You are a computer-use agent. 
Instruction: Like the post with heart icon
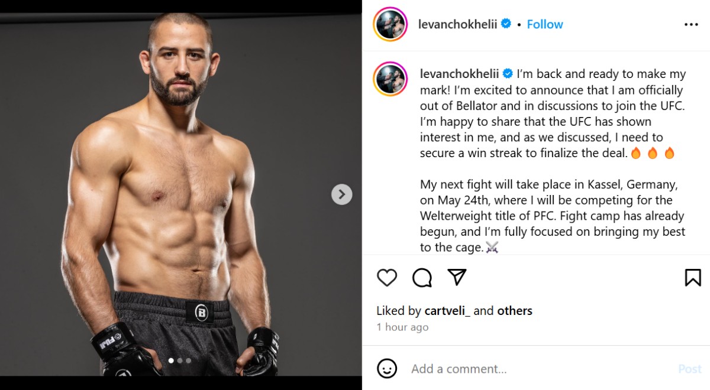coord(387,277)
